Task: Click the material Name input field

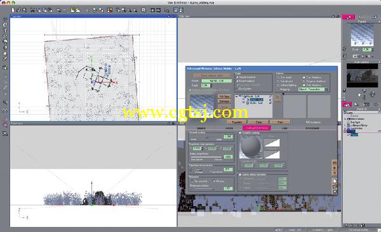Action: coord(217,81)
